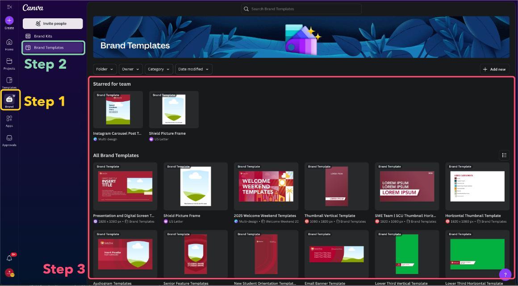
Task: Open the Folder filter dropdown
Action: click(104, 69)
